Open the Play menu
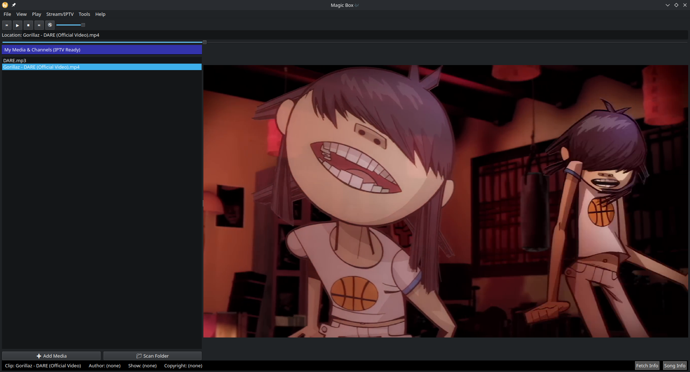This screenshot has height=372, width=690. 36,14
